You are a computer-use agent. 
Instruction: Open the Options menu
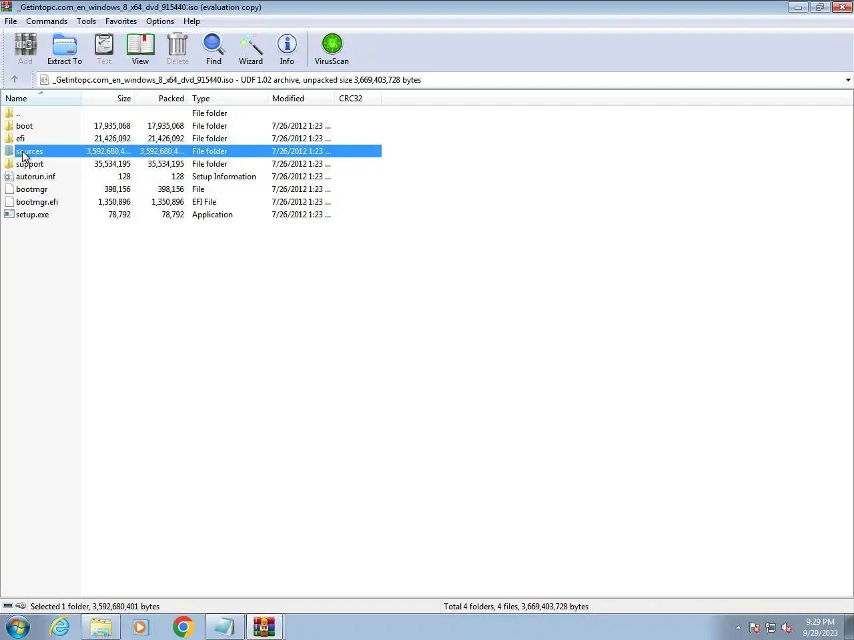pos(160,21)
